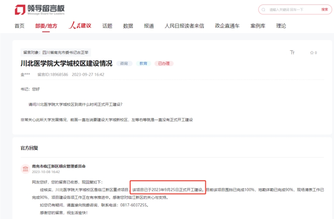
Task: Click the 已办理 status tag
Action: [x=164, y=63]
